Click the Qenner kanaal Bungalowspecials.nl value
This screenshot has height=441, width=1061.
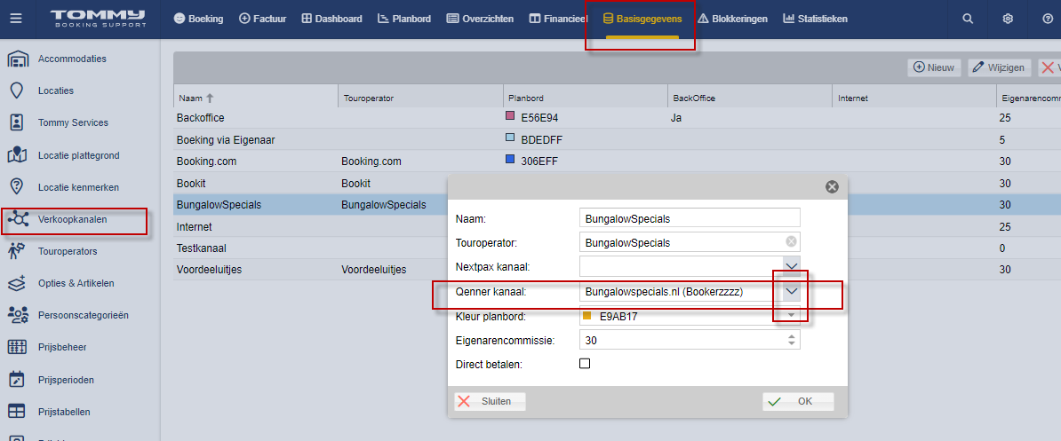click(664, 292)
